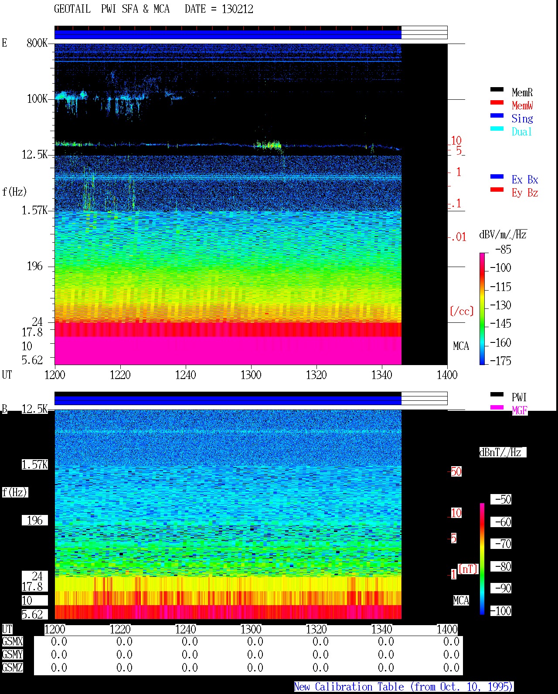Click the dBnT/√Hz units label
Screen dimensions: 558x694
(503, 452)
